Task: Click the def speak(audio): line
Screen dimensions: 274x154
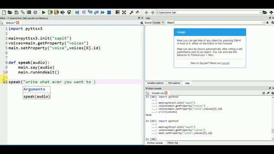Action: click(x=29, y=62)
